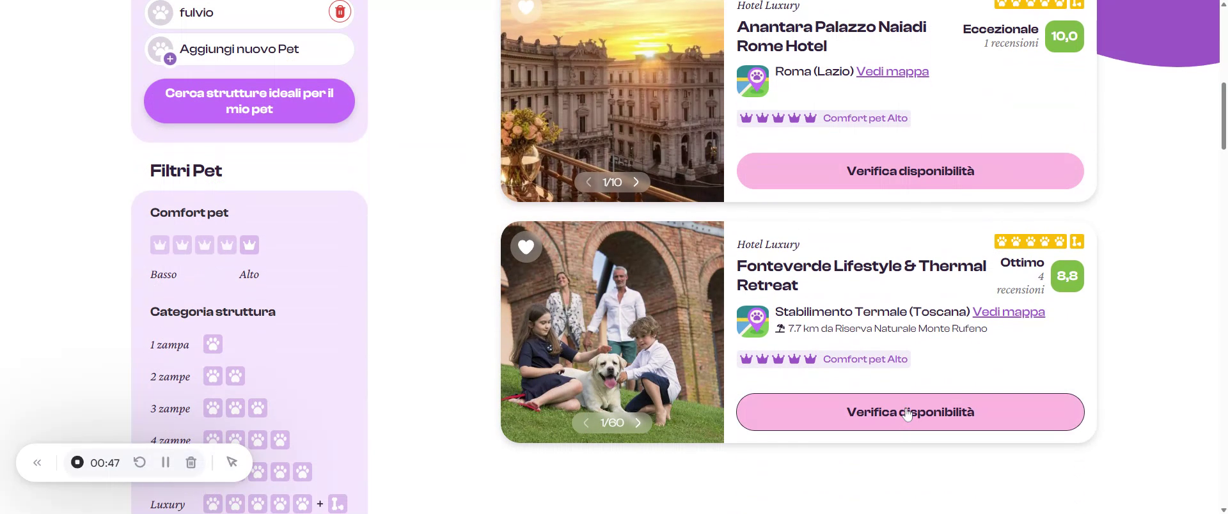Image resolution: width=1228 pixels, height=514 pixels.
Task: Click Comfort pet Alto badge on Fonteverde
Action: pos(824,359)
